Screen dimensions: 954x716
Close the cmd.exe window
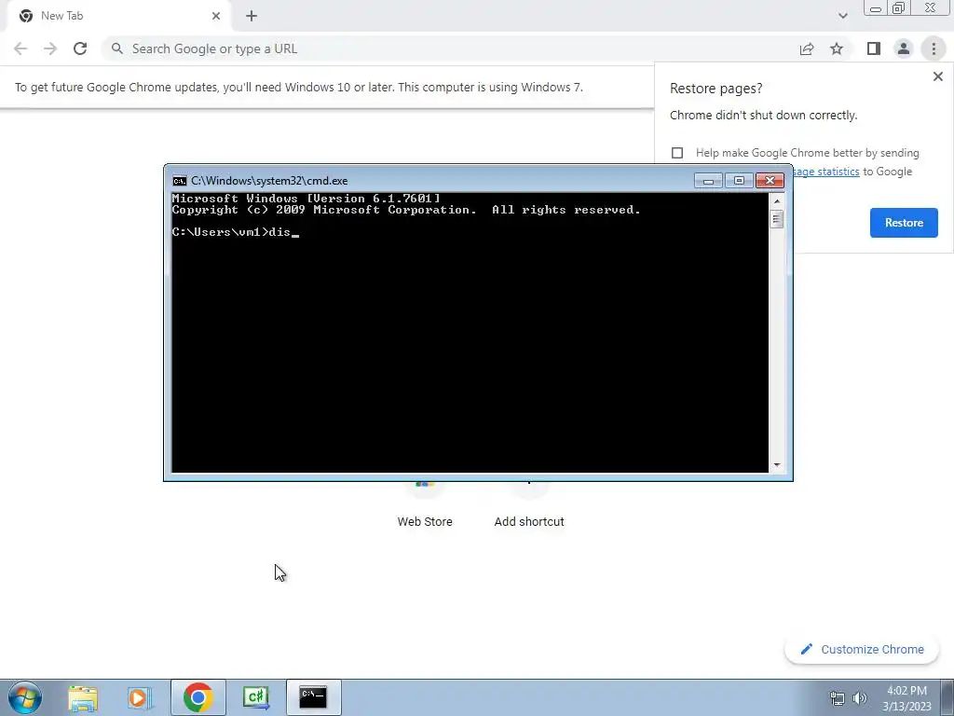click(770, 181)
